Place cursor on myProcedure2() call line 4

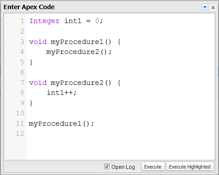[79, 52]
